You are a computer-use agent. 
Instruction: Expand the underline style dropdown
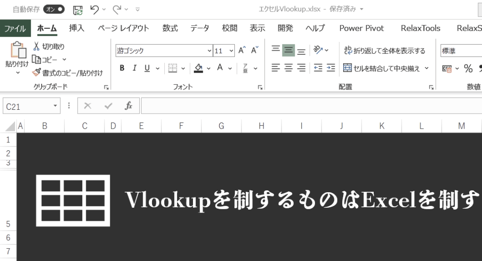[x=157, y=68]
